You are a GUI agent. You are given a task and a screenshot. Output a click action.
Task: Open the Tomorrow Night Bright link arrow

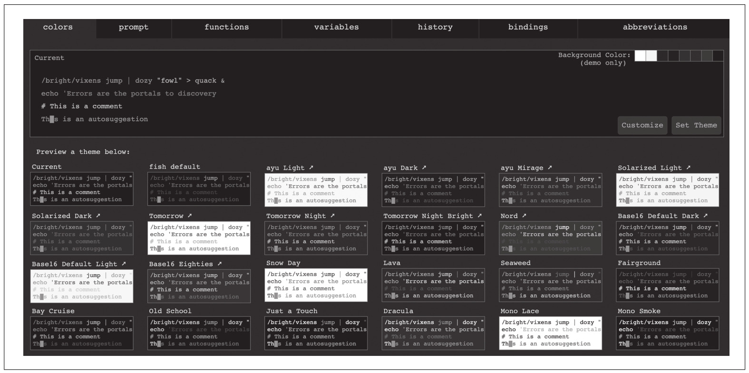coord(479,216)
